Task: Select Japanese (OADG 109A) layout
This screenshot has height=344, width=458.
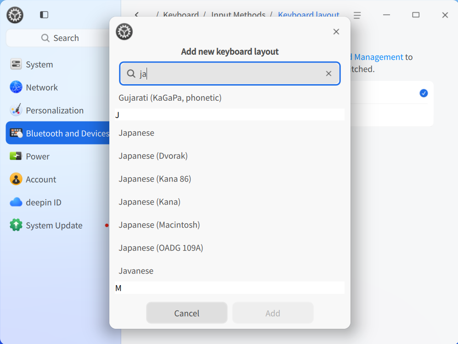Action: click(x=230, y=248)
